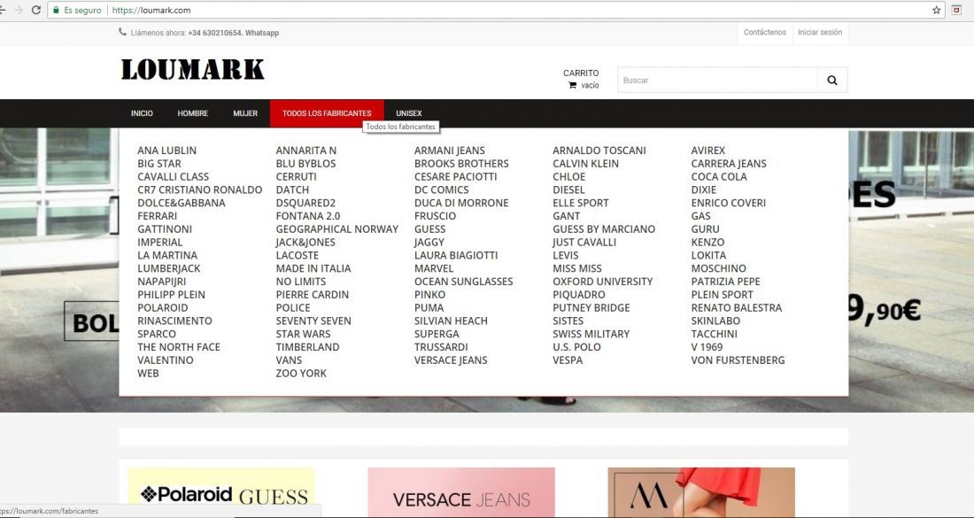Viewport: 974px width, 518px height.
Task: Open LACOSTE brand link
Action: point(298,255)
